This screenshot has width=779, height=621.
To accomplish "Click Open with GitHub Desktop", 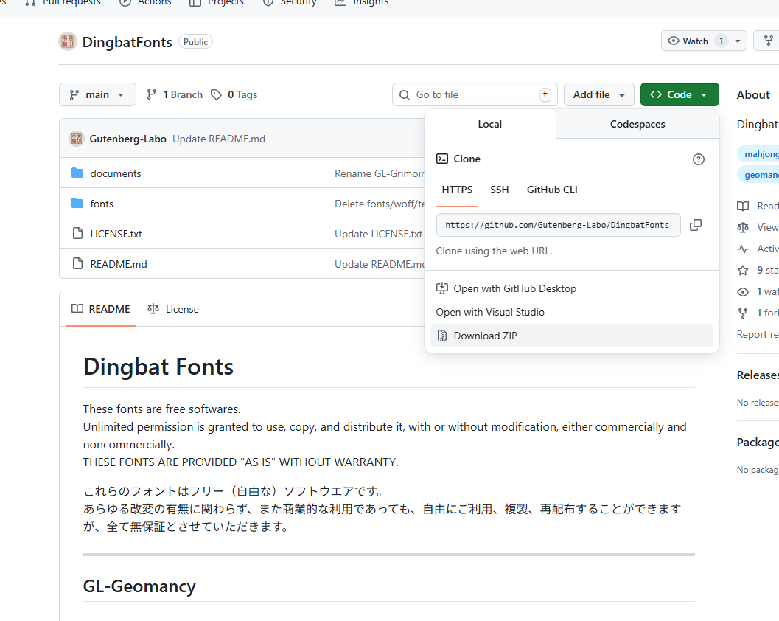I will [514, 288].
